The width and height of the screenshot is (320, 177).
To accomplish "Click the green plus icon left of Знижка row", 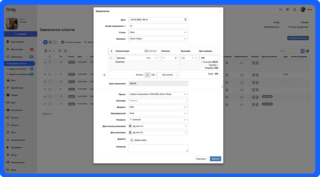I will pyautogui.click(x=104, y=75).
